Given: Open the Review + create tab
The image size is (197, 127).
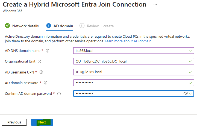Looking at the screenshot, I should pos(97,26).
